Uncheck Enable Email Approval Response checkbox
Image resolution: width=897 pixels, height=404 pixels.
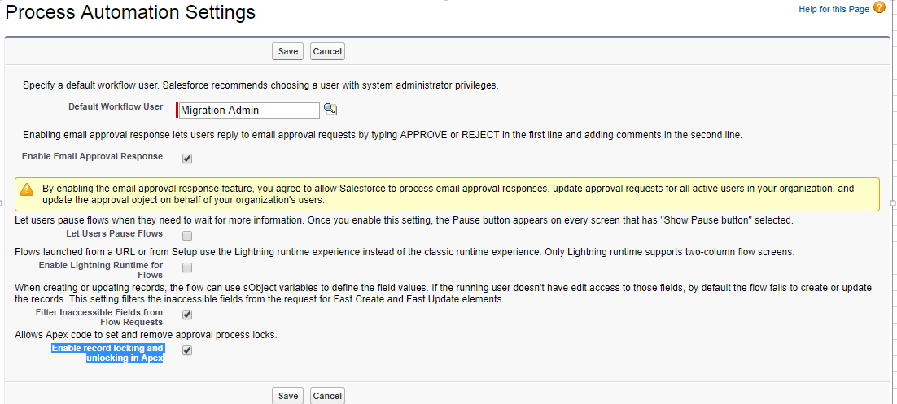coord(187,159)
